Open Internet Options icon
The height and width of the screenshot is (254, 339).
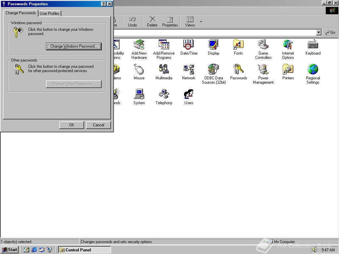(288, 49)
